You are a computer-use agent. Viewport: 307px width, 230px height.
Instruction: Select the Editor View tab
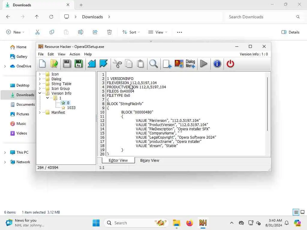(x=118, y=161)
